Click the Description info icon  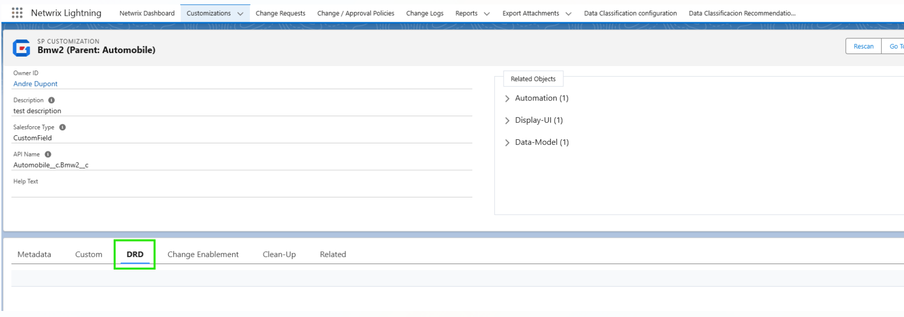coord(52,100)
